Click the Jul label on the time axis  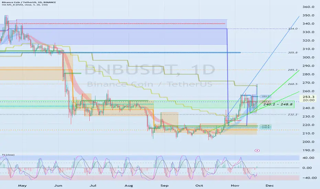tap(93, 186)
